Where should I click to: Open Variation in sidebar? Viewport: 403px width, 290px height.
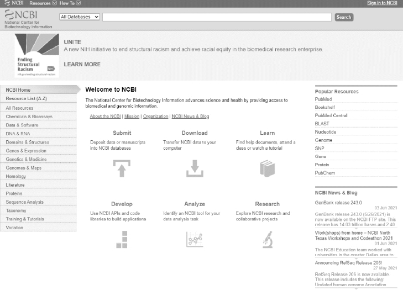click(x=39, y=228)
